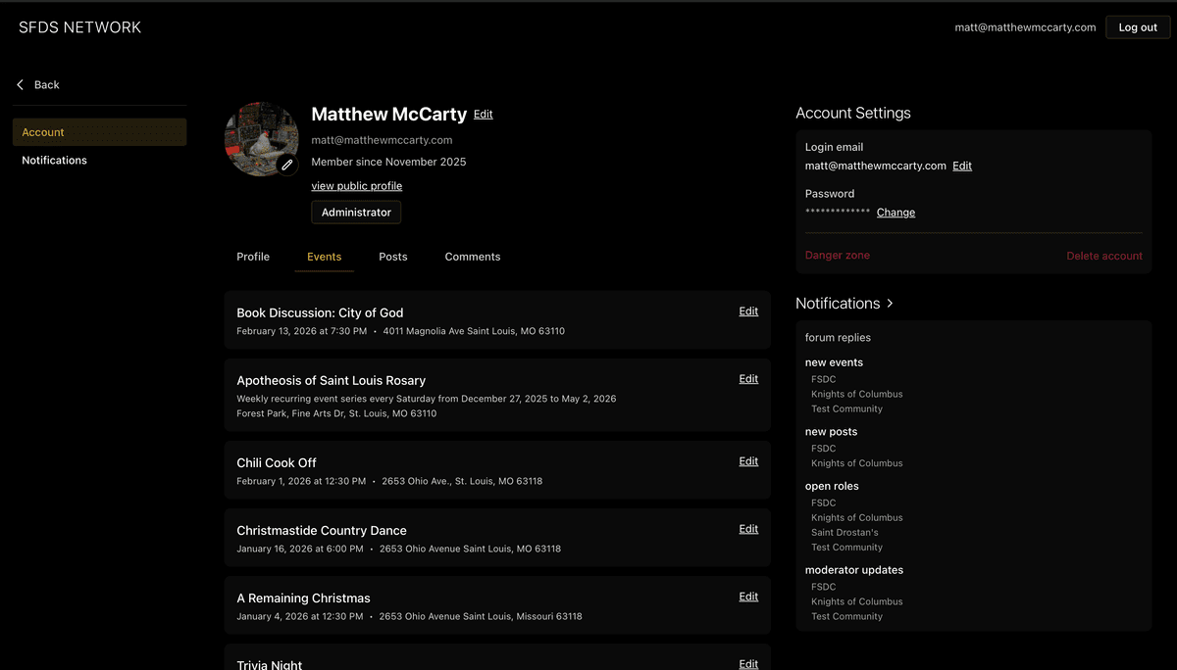Edit the Matthew McCarty name

(x=484, y=115)
